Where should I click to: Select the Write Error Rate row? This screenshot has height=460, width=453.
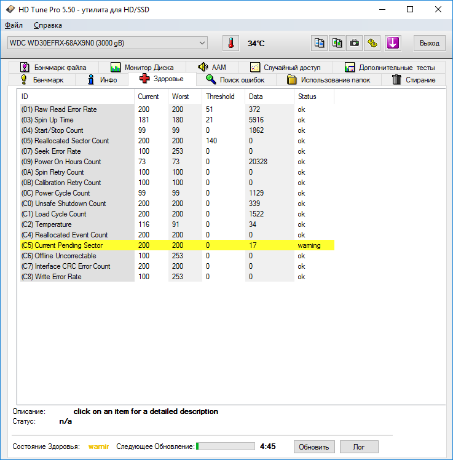(177, 277)
